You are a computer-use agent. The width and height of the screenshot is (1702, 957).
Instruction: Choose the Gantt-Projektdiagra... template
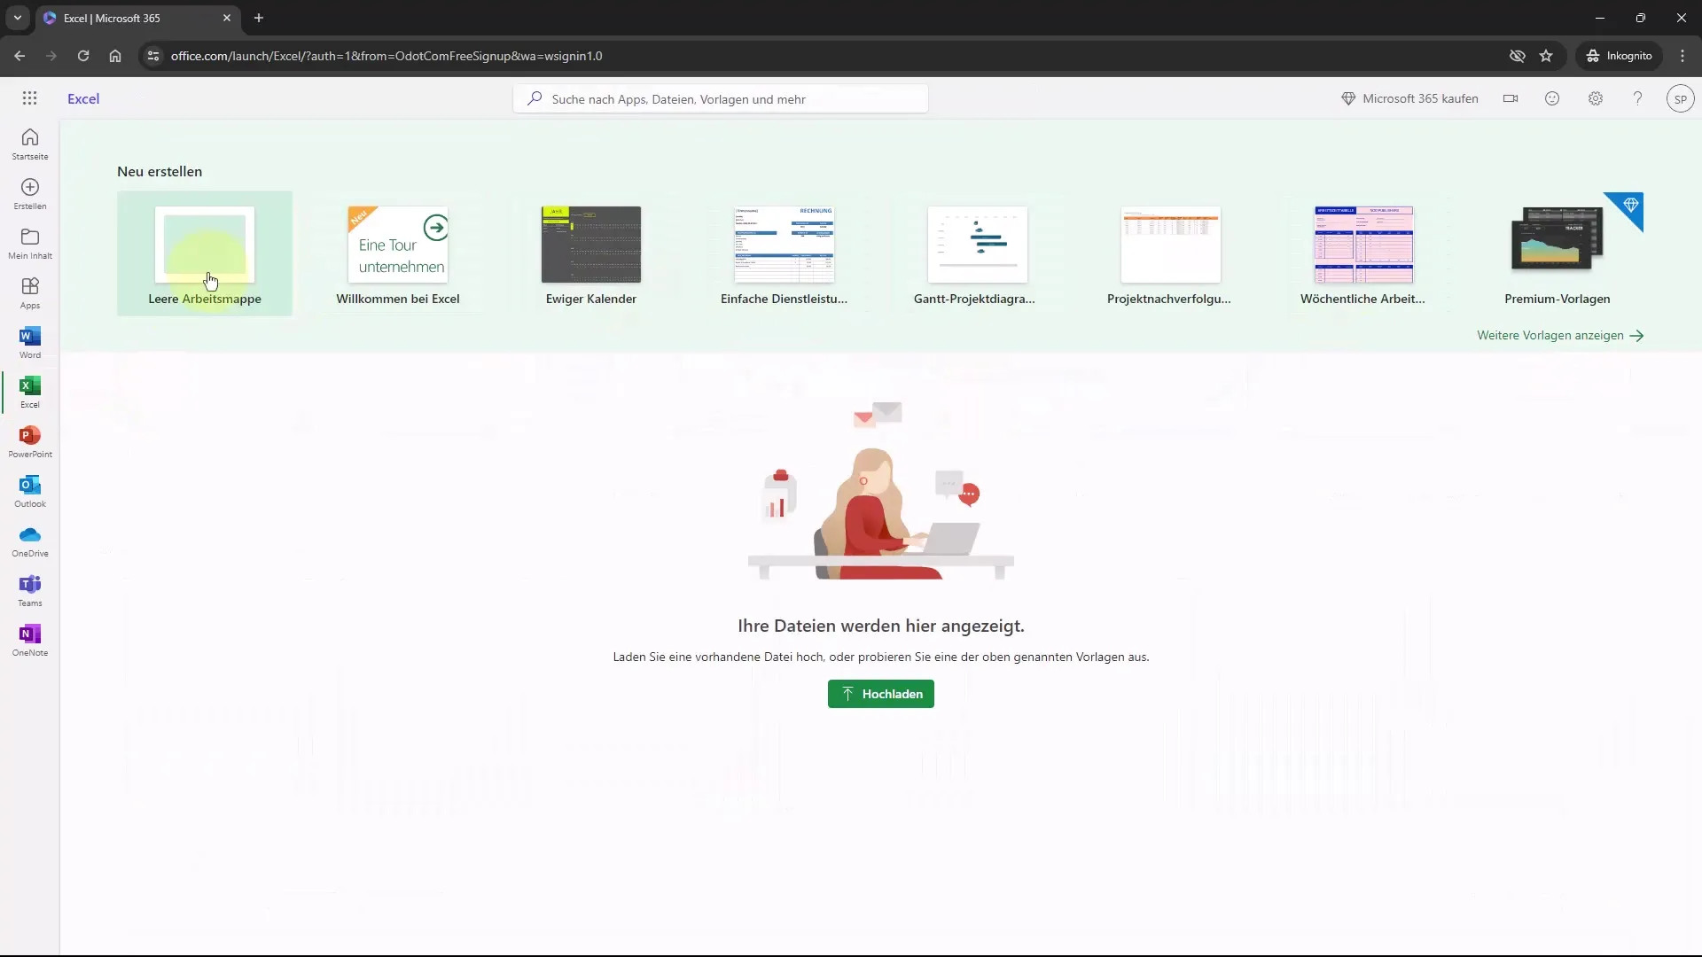(x=978, y=253)
